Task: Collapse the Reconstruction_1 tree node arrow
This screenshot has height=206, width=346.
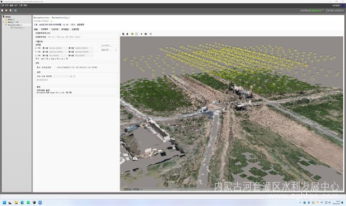Action: [x=6, y=25]
